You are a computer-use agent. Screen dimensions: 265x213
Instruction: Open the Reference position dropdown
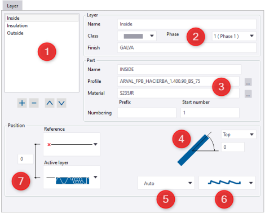[72, 144]
